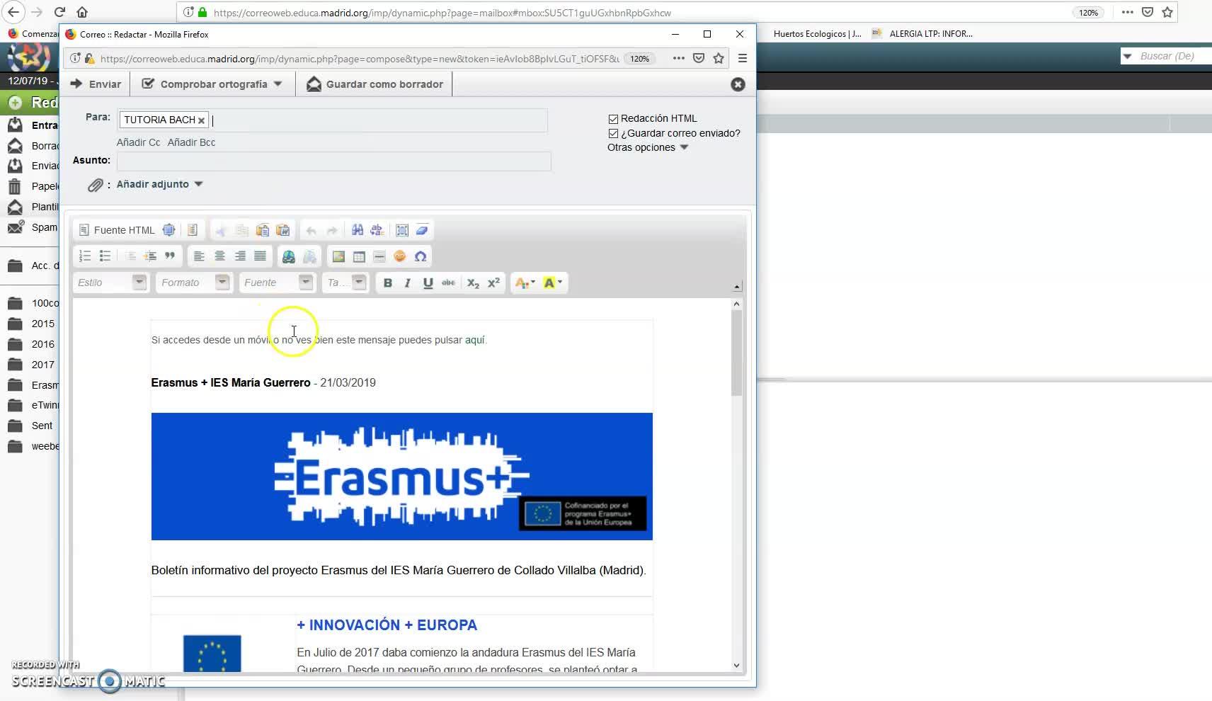Image resolution: width=1212 pixels, height=701 pixels.
Task: Justify the text alignment
Action: point(261,256)
